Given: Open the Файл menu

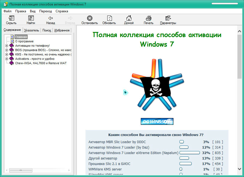Looking at the screenshot, I should (7, 11).
